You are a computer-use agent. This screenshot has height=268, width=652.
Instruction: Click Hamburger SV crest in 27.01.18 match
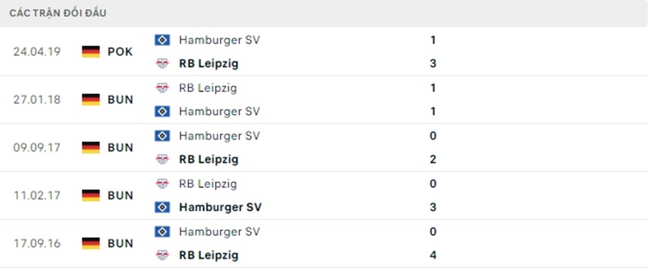pyautogui.click(x=162, y=112)
